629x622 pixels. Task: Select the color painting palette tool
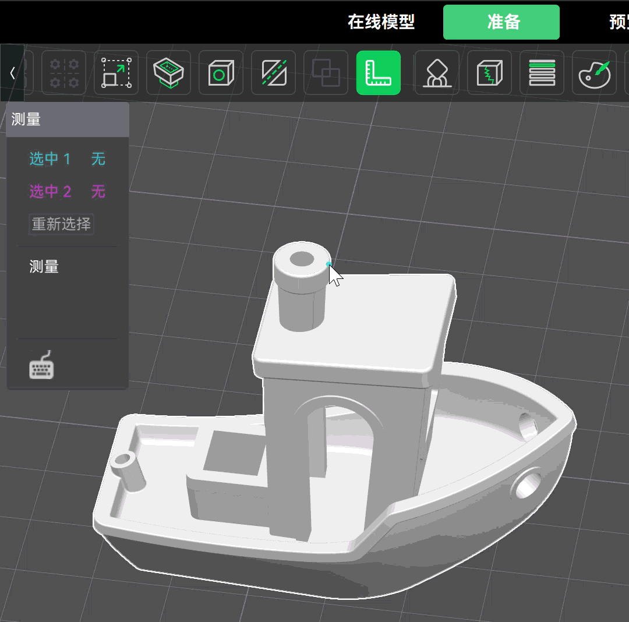click(595, 73)
